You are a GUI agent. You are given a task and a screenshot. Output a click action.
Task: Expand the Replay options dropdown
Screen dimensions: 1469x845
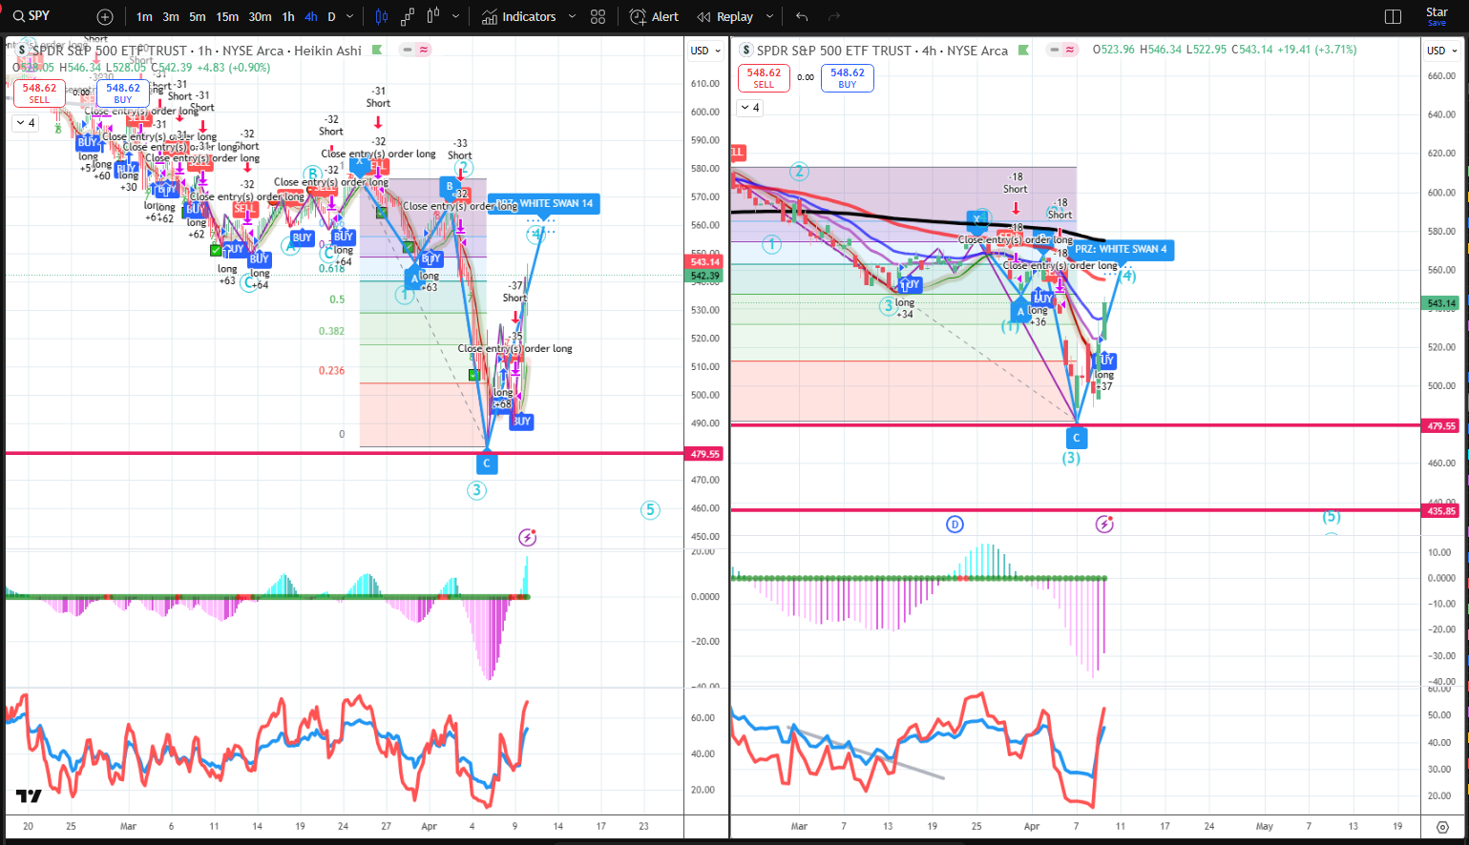[x=769, y=17]
